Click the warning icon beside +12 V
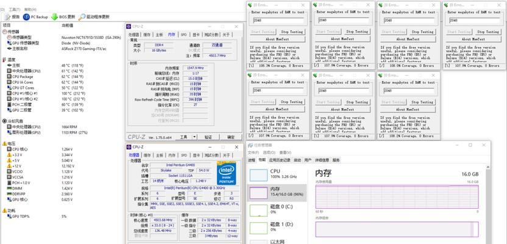Image resolution: width=507 pixels, height=244 pixels. [9, 166]
